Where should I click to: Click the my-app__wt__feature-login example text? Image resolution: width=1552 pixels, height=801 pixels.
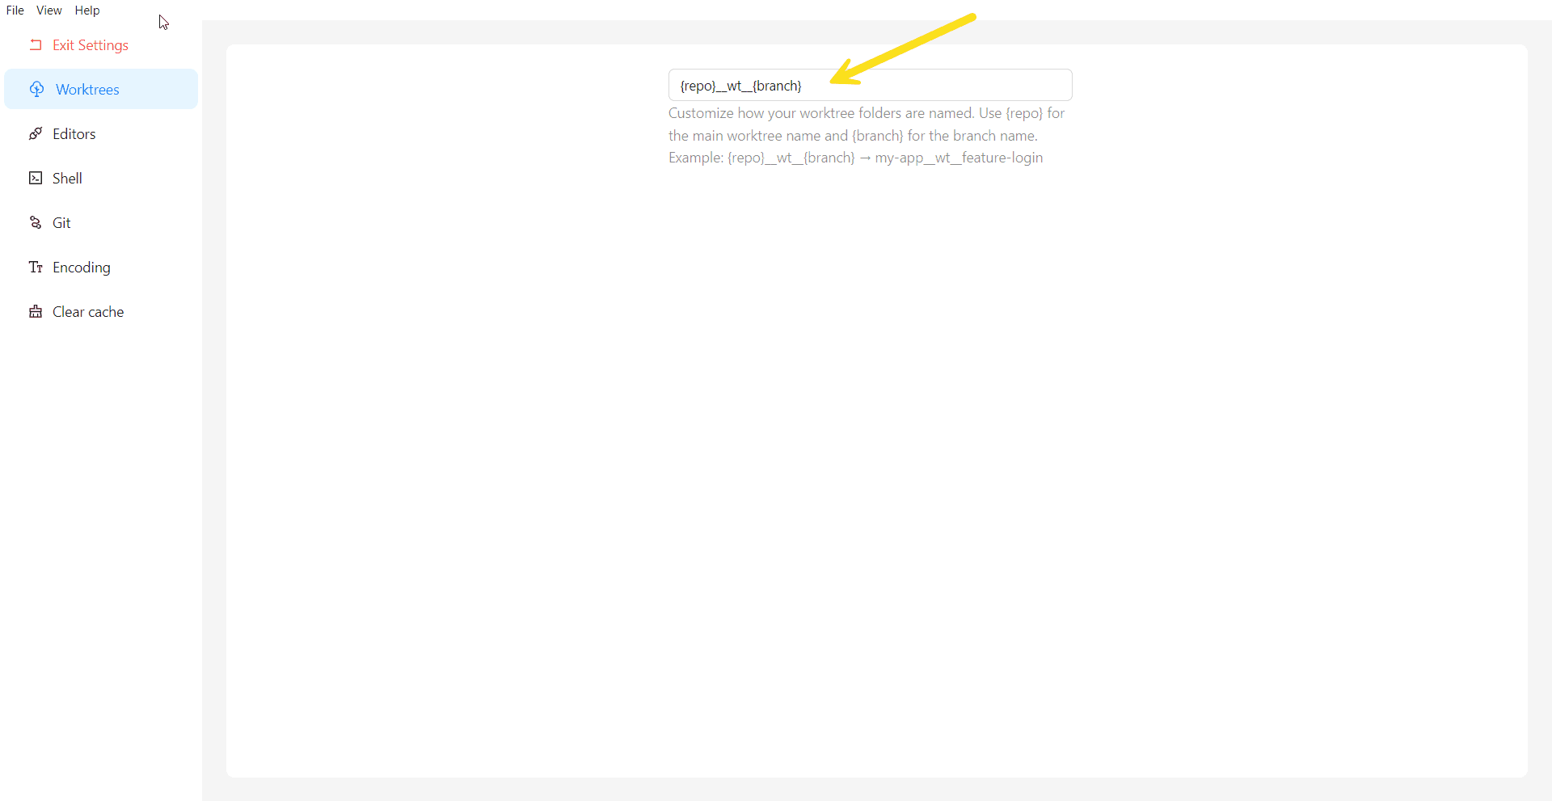959,158
